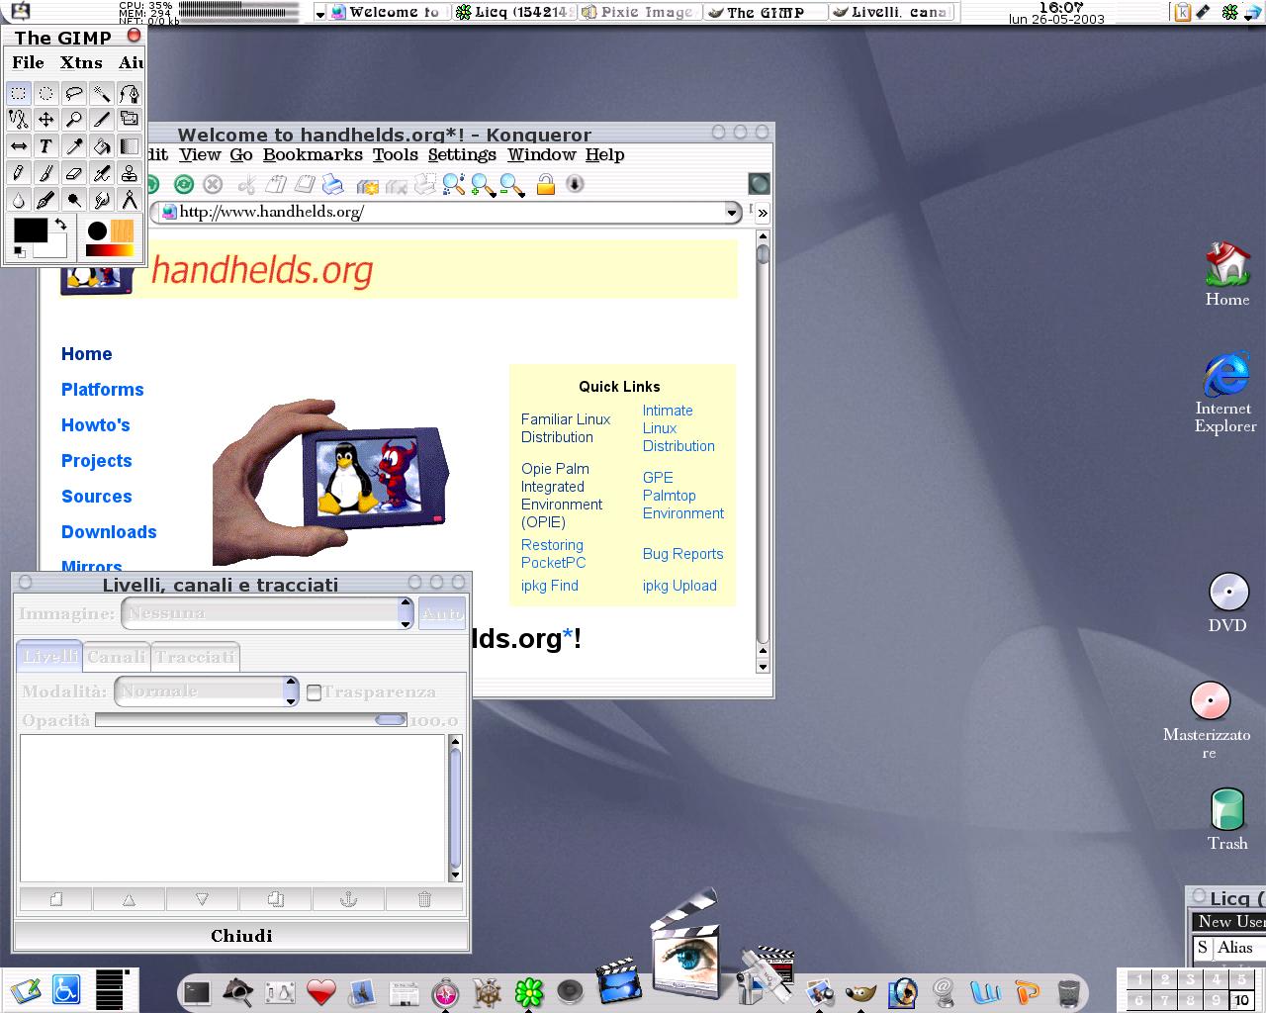Select the Convolve blur droplet tool
1266x1013 pixels.
(19, 200)
